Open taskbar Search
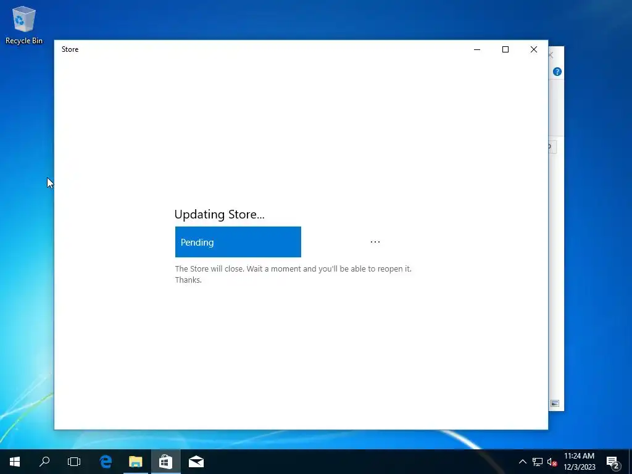Viewport: 632px width, 474px height. point(44,462)
